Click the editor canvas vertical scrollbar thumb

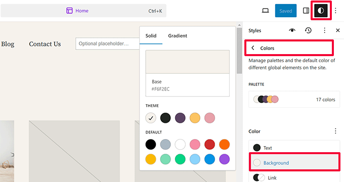pos(239,51)
